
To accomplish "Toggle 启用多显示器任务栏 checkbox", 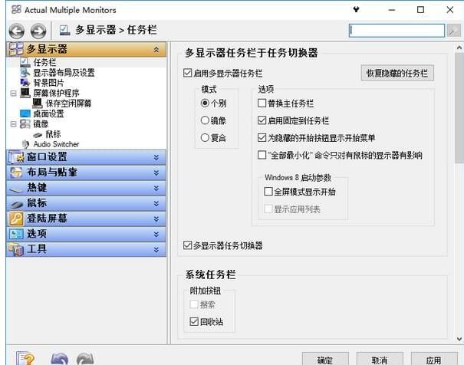I will tap(188, 73).
